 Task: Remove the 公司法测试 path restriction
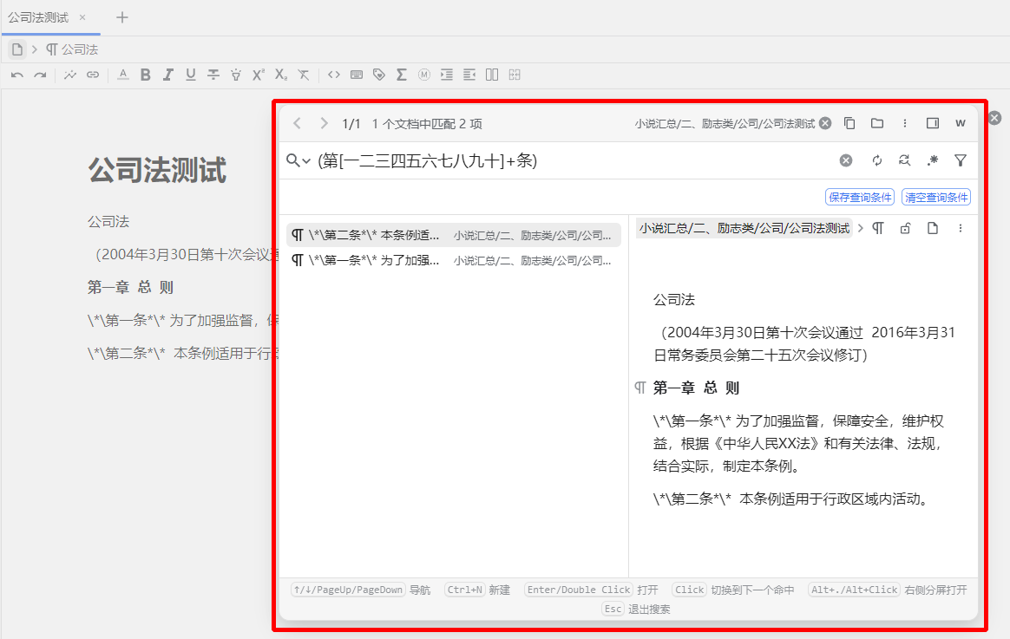(825, 124)
